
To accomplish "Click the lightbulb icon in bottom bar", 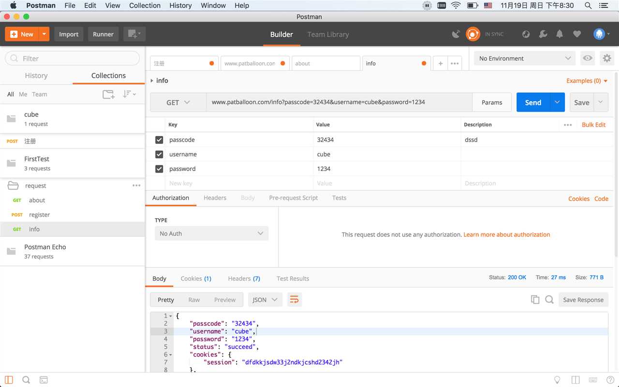I will [x=557, y=380].
